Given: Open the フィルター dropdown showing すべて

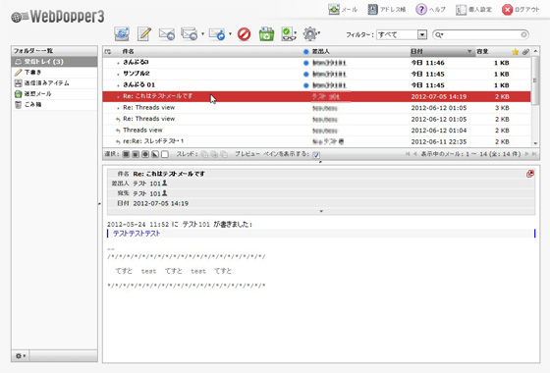Looking at the screenshot, I should (x=402, y=34).
